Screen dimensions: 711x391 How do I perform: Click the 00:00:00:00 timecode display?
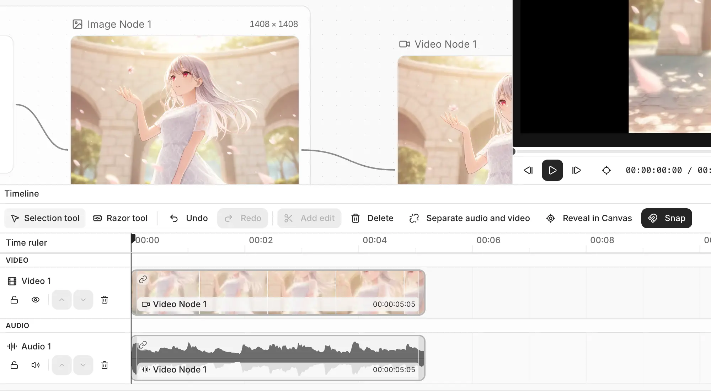654,170
